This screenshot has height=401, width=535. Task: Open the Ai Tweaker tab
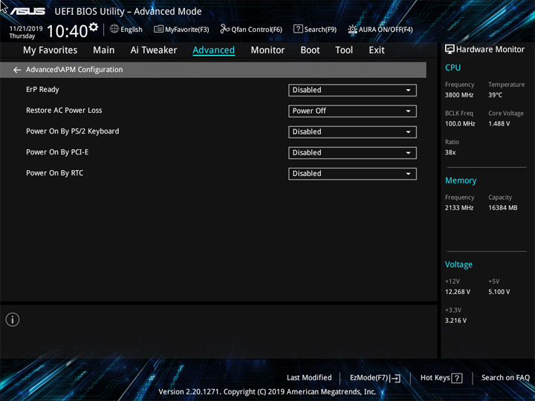[x=154, y=50]
